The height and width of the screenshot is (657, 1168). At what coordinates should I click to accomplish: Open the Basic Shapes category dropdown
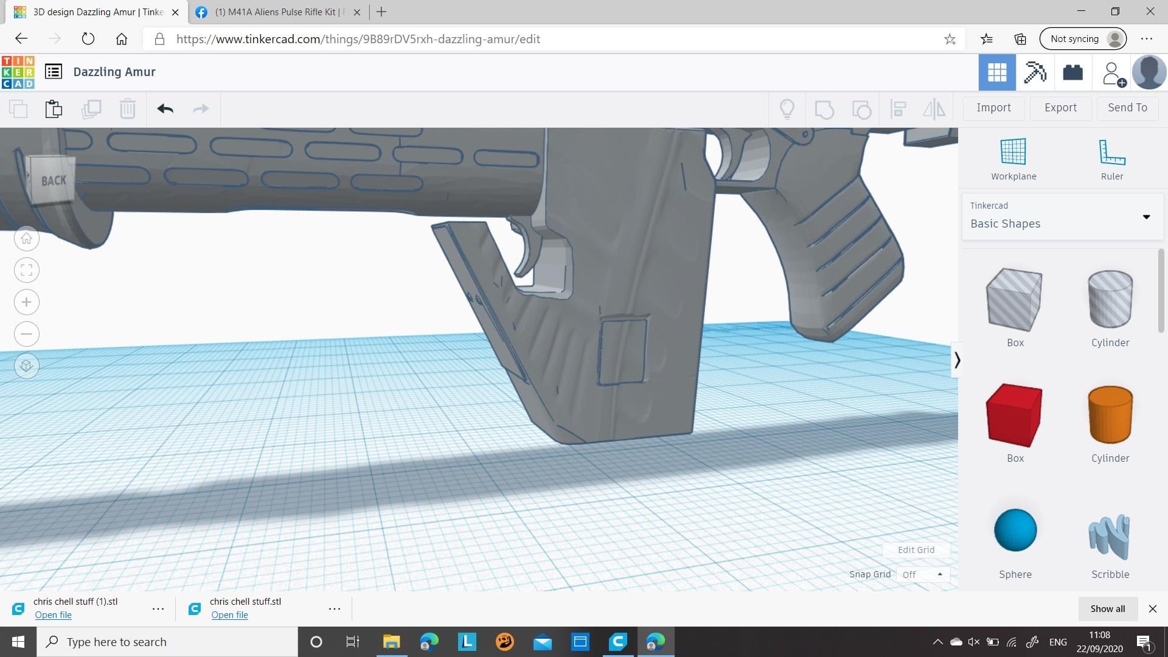point(1062,217)
